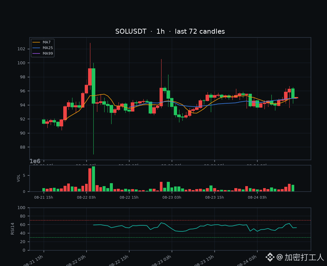Click the 1e6 volume scale label
Viewport: 327px width, 266px height.
(35, 161)
